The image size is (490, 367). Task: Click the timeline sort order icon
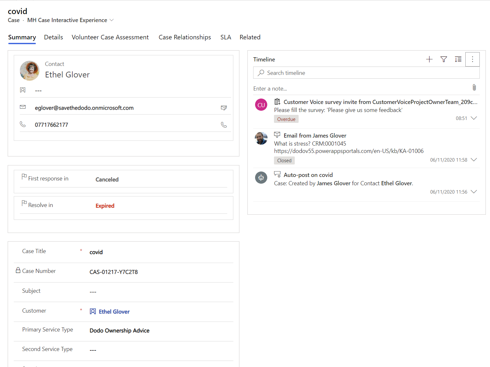458,59
